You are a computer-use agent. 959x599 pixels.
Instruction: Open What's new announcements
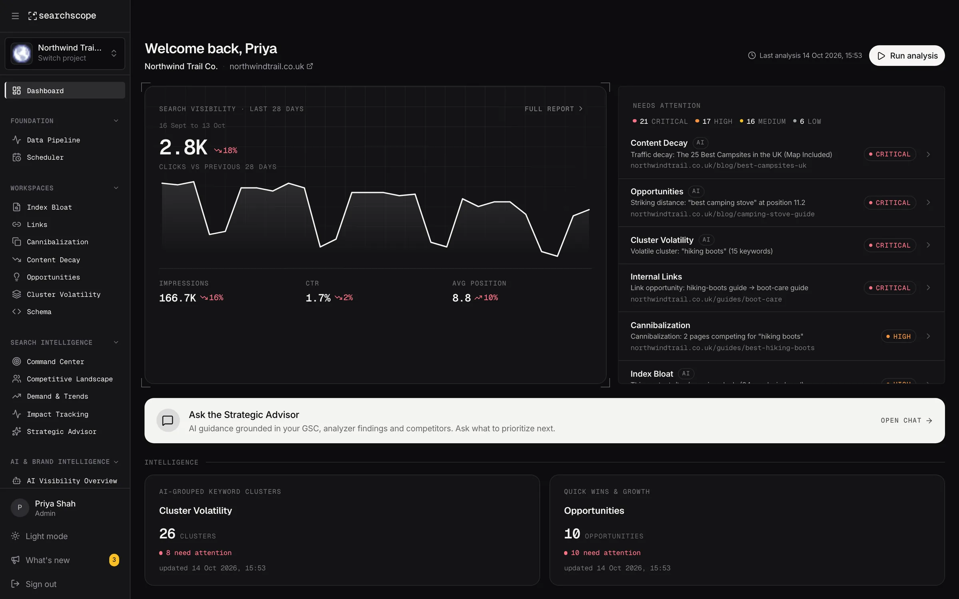point(65,560)
